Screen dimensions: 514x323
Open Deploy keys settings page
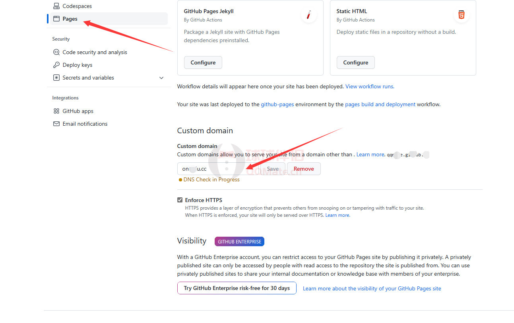tap(77, 65)
